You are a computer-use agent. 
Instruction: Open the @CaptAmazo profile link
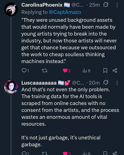coord(65,12)
